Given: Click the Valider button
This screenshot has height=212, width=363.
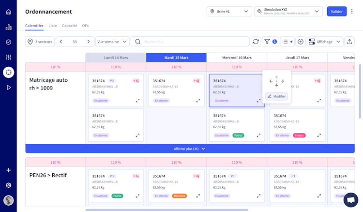Looking at the screenshot, I should point(336,11).
